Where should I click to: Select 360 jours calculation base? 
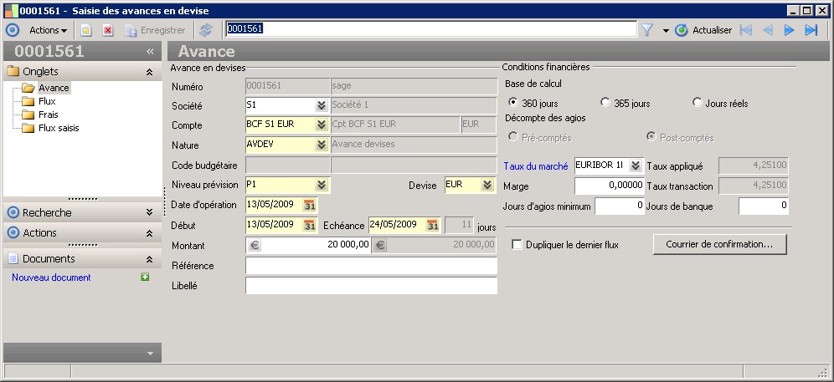pyautogui.click(x=513, y=103)
